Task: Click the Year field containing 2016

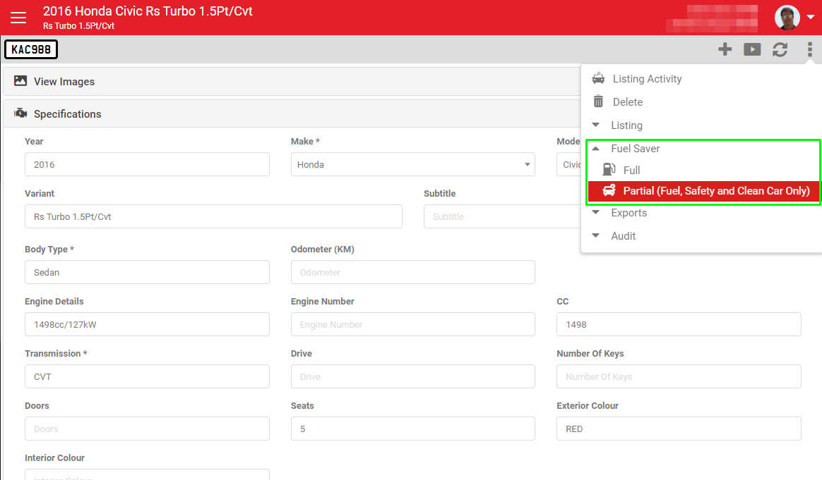Action: (x=148, y=164)
